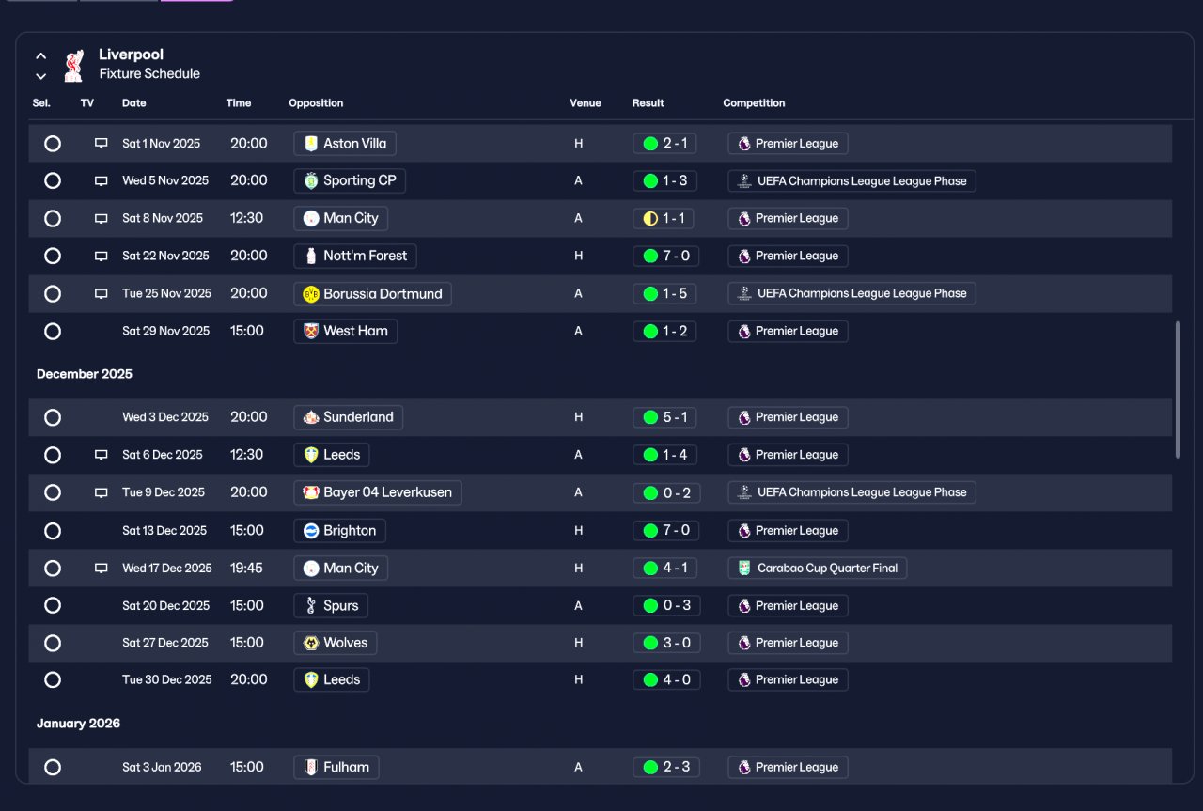Open the UEFA Champions League link for Bayer 04 Leverkusen
This screenshot has width=1203, height=811.
tap(851, 492)
